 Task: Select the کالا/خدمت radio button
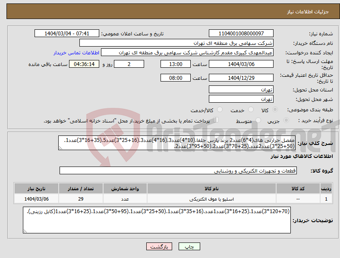click(220, 110)
